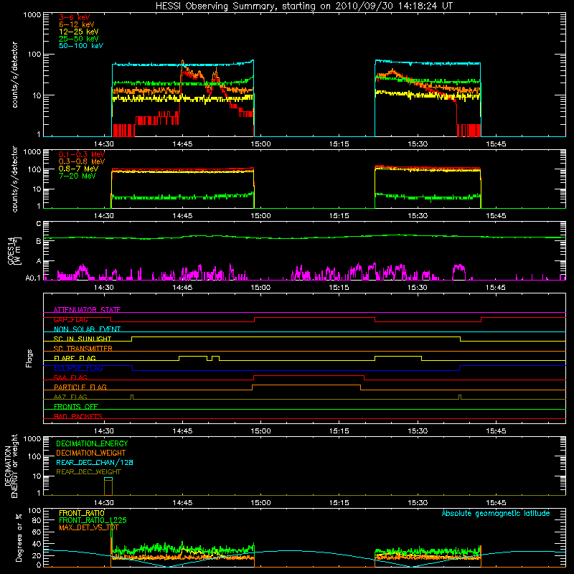574x574 pixels.
Task: Select the 0.1-0.3 MeV legend label
Action: [82, 154]
